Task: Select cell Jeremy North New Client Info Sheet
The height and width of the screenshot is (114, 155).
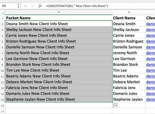Action: click(59, 53)
